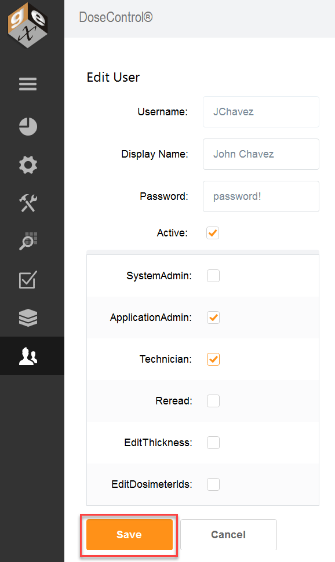Click the Password input field
The width and height of the screenshot is (335, 562).
[x=261, y=196]
